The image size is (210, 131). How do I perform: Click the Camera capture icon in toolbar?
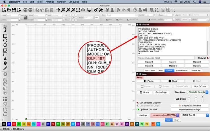click(83, 10)
